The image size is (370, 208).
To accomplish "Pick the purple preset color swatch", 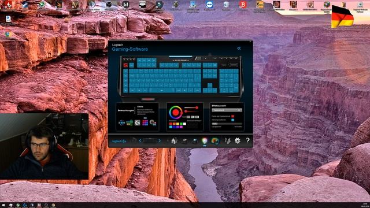I will pyautogui.click(x=177, y=127).
